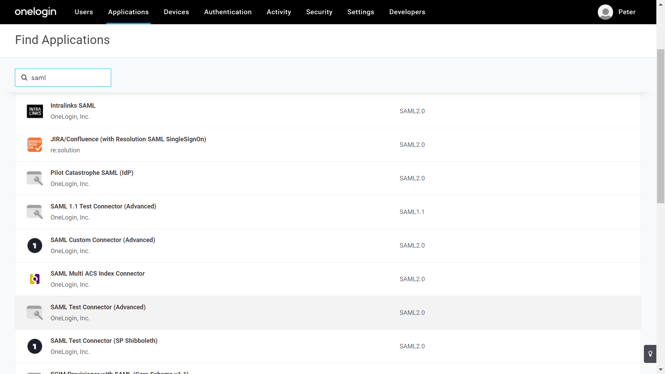The height and width of the screenshot is (374, 665).
Task: Click the SAML Custom Connector round icon
Action: (x=35, y=246)
